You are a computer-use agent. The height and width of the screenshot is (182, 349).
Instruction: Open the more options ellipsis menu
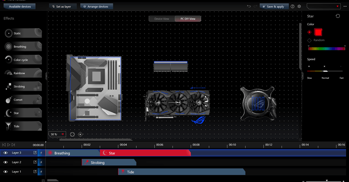345,6
